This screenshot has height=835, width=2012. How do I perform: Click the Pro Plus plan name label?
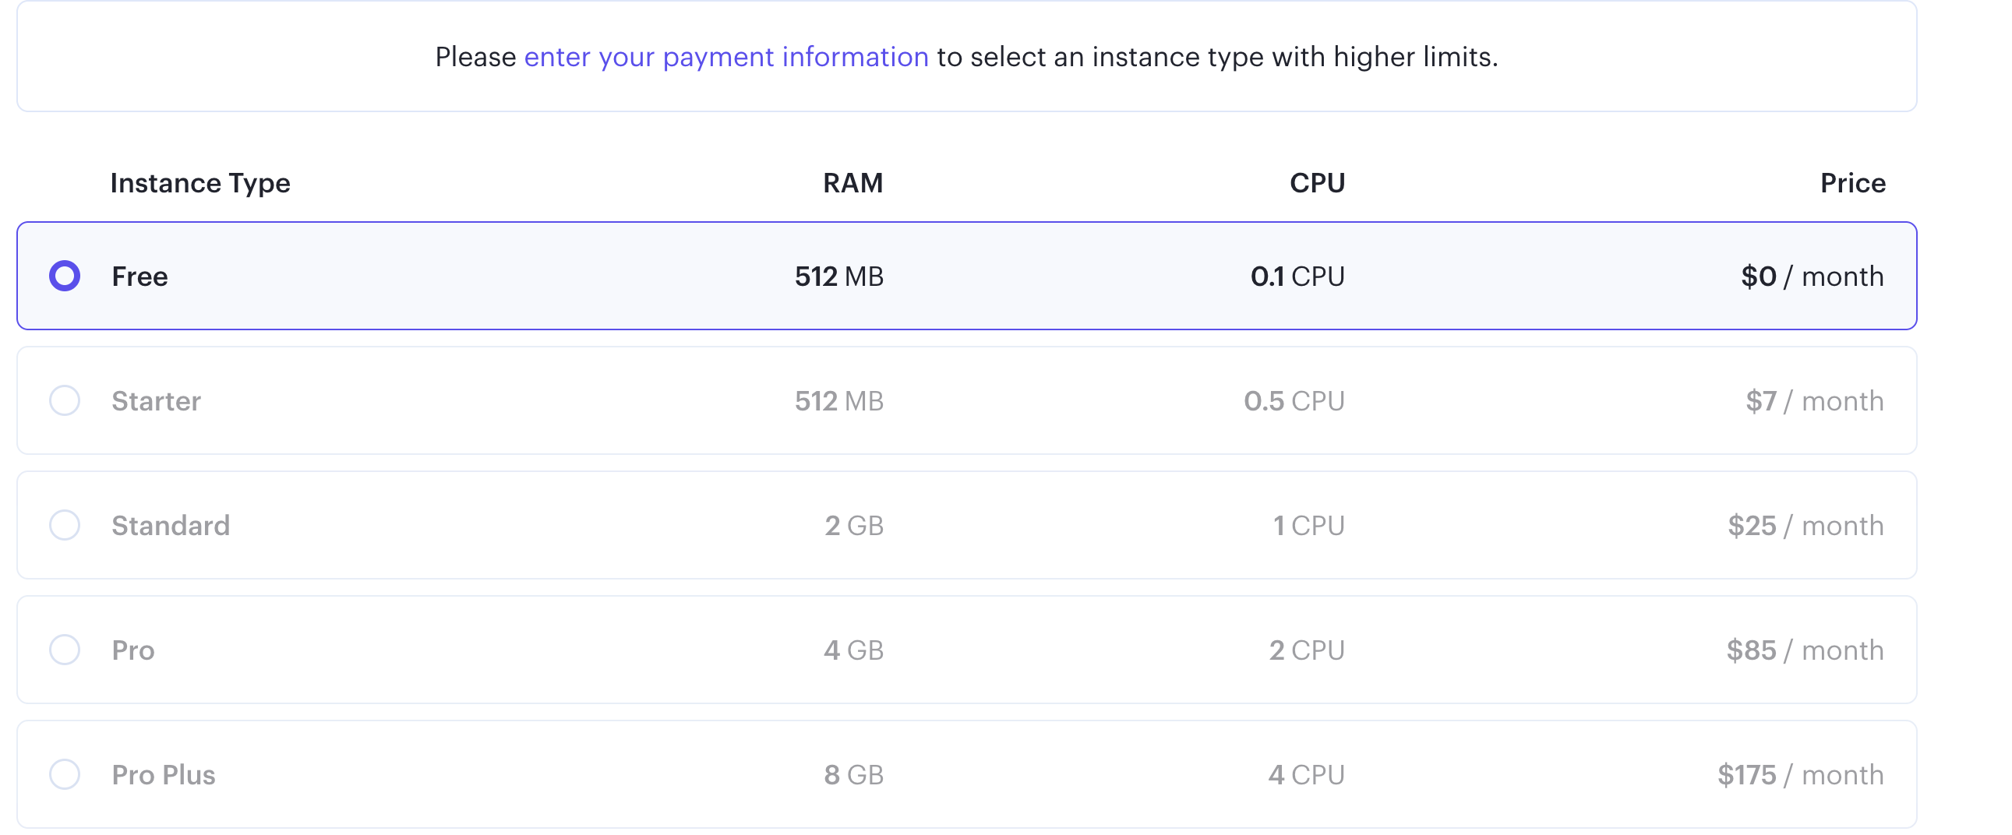tap(163, 775)
